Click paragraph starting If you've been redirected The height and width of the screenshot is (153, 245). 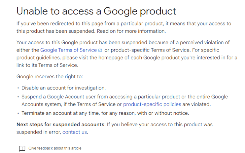[x=124, y=27]
